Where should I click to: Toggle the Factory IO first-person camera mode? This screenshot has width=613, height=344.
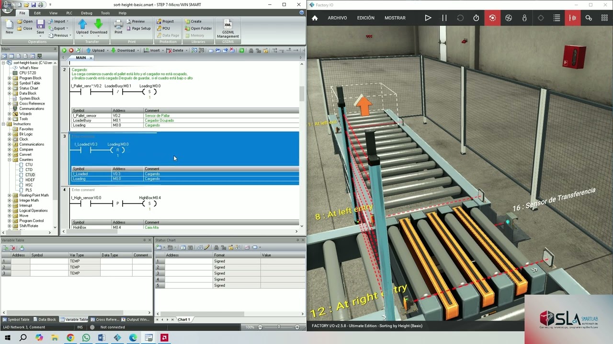point(524,18)
